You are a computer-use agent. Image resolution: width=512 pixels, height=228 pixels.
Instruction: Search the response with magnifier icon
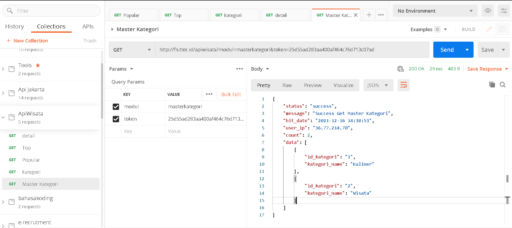[x=503, y=85]
